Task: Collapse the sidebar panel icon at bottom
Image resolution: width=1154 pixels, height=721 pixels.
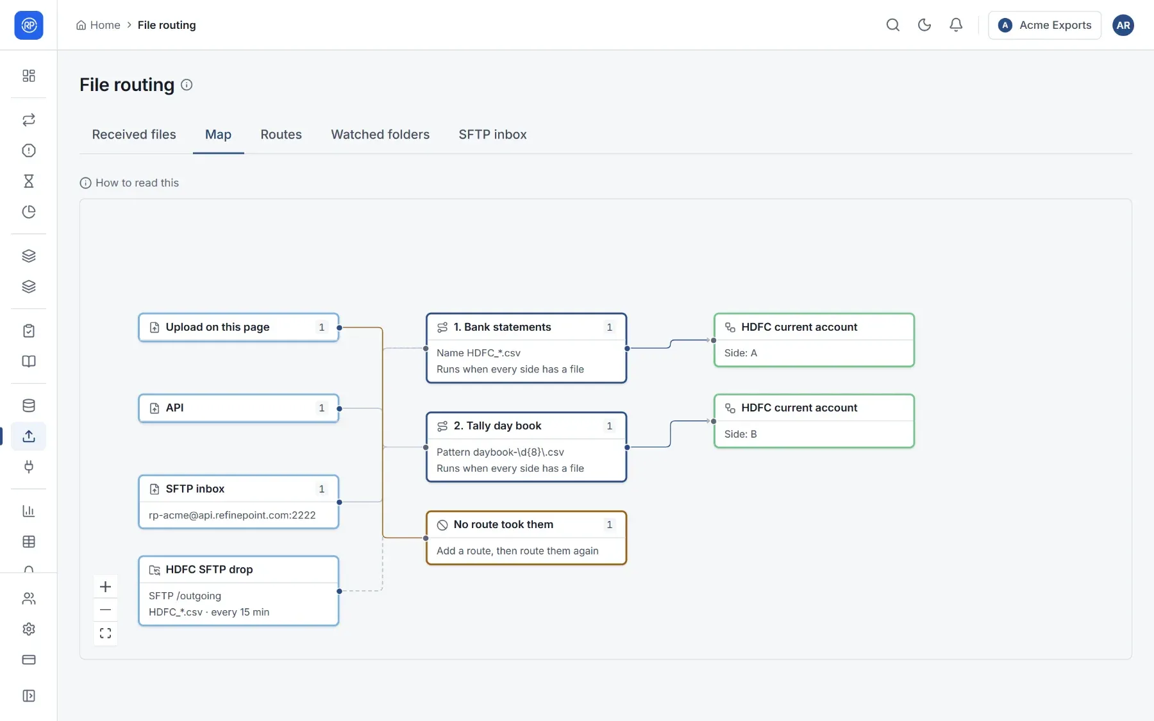Action: pyautogui.click(x=29, y=696)
